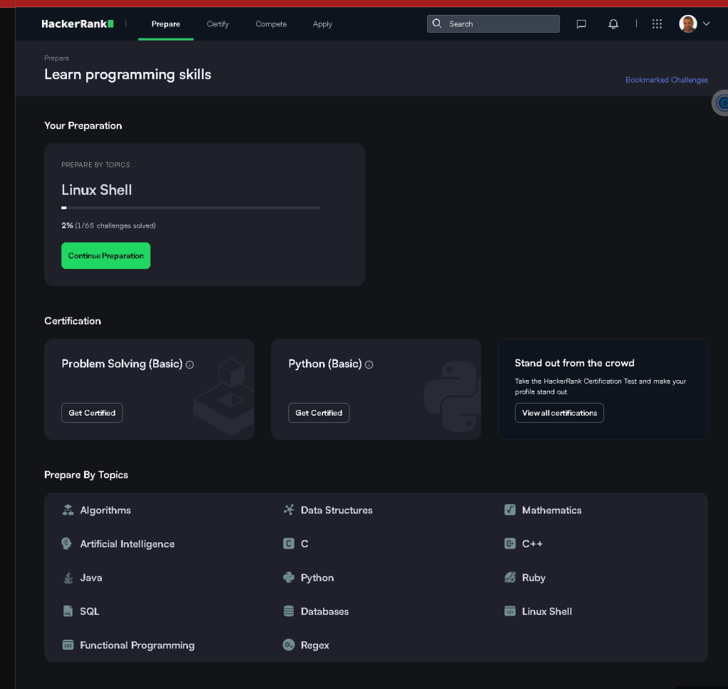
Task: Click the Java topic icon
Action: [x=68, y=577]
